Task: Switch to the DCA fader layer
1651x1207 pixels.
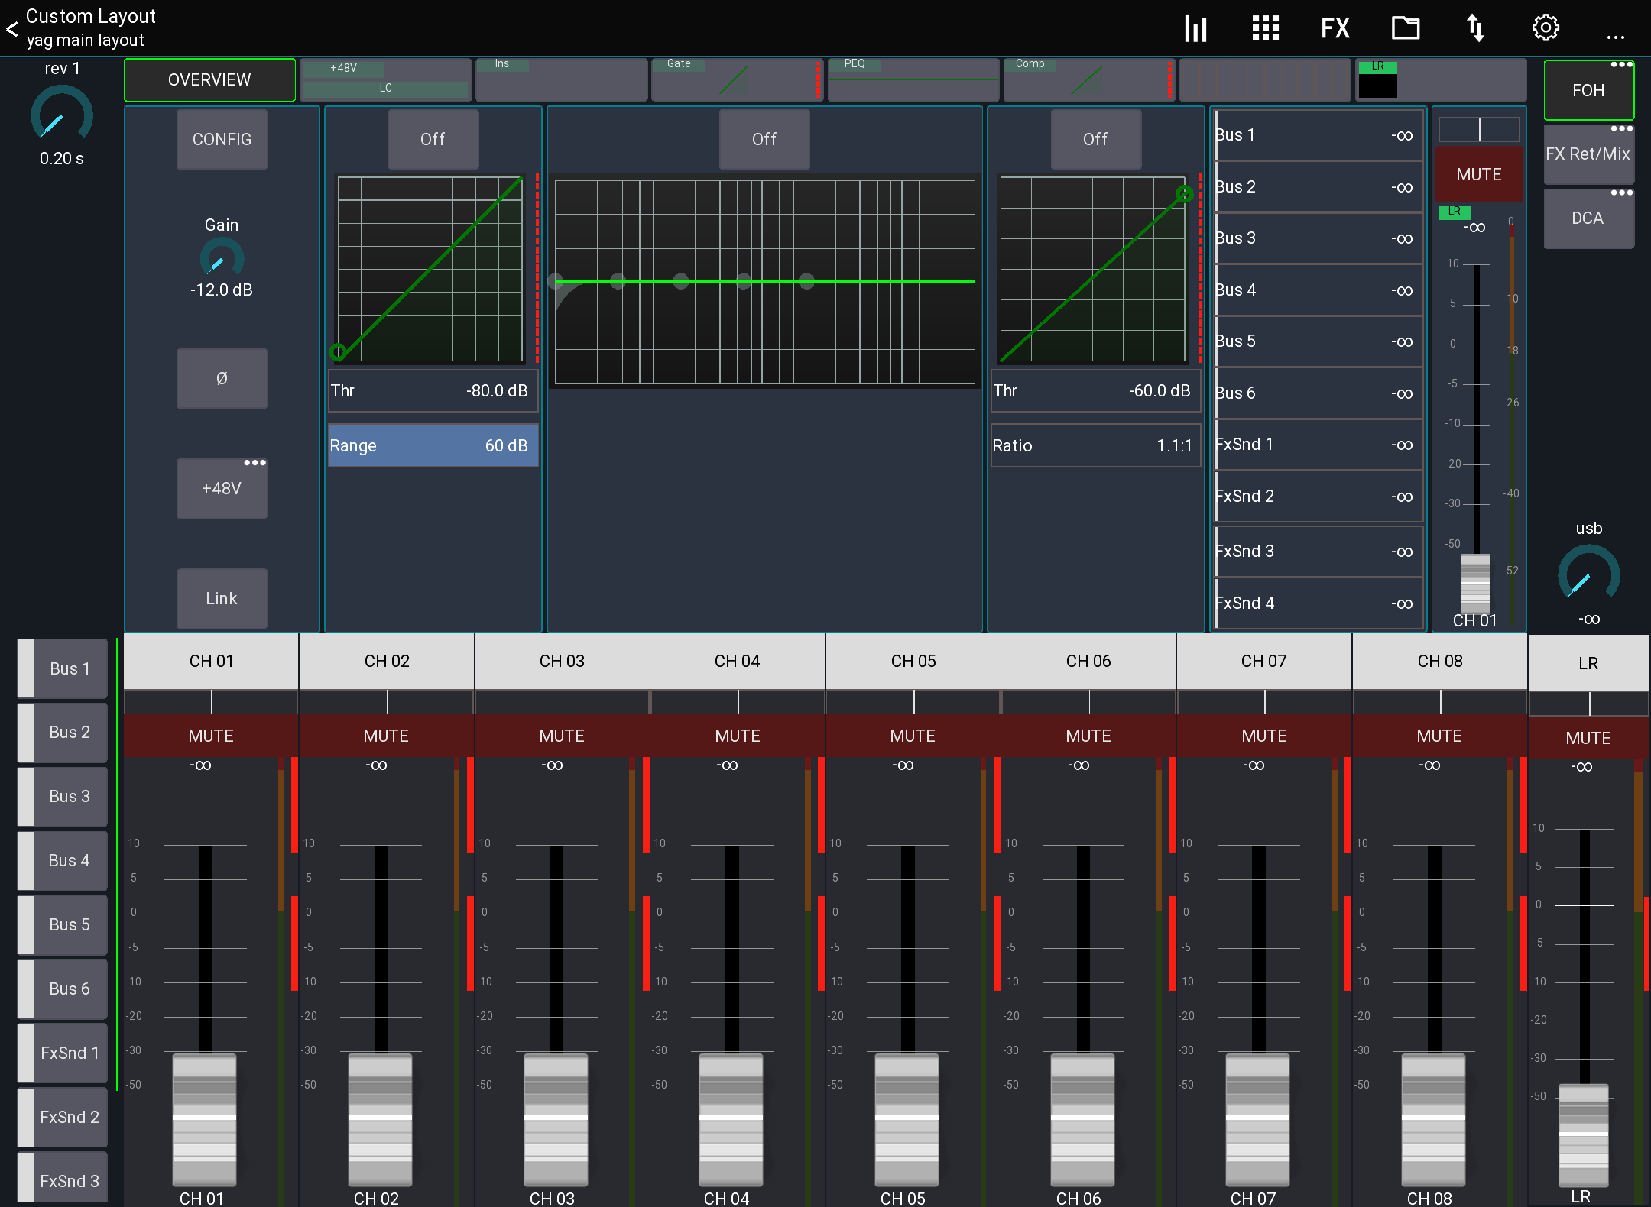Action: click(1588, 218)
